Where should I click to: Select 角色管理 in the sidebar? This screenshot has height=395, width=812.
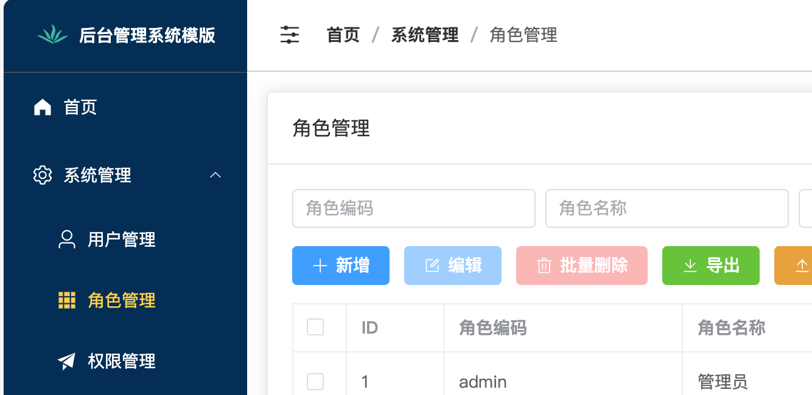(125, 300)
